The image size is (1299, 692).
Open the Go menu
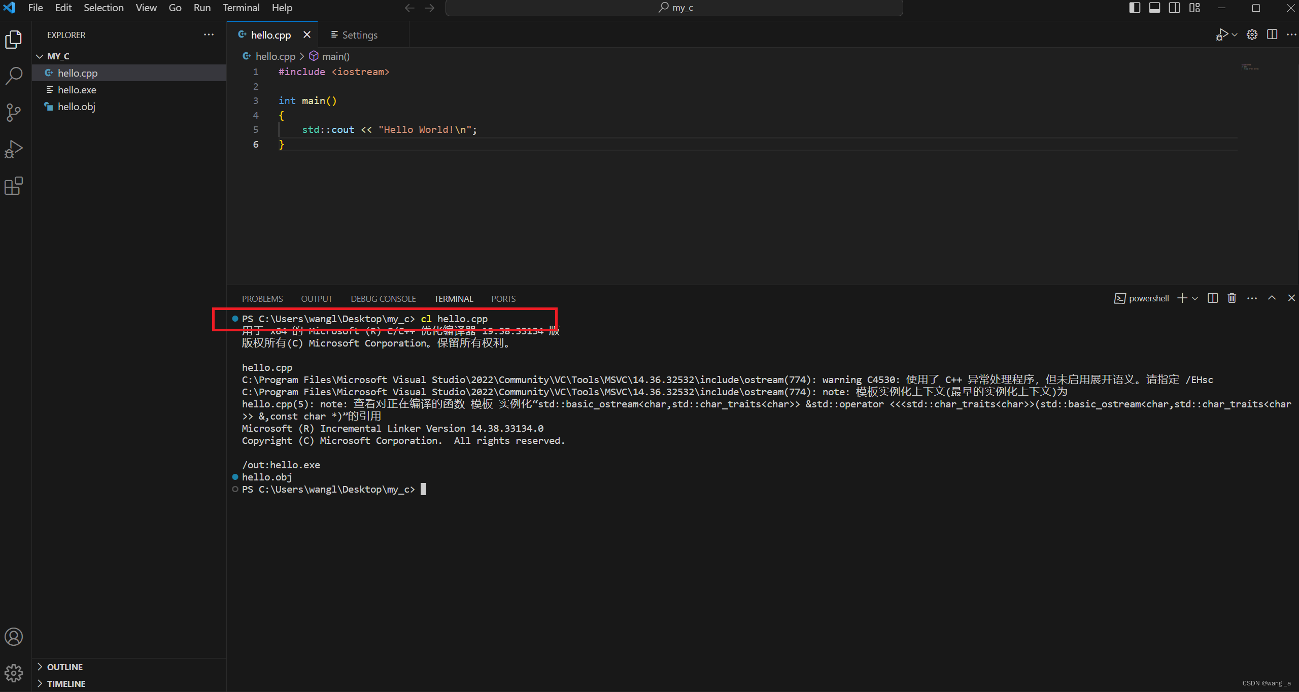[175, 8]
